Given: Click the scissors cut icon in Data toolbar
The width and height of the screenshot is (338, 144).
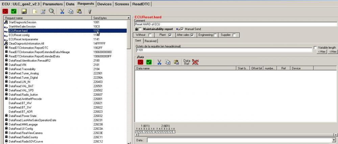Looking at the screenshot, I should click(159, 62).
